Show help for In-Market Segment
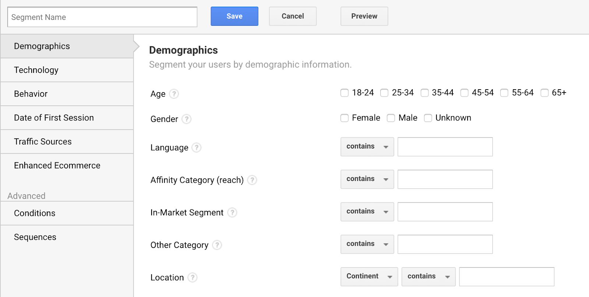The height and width of the screenshot is (297, 589). click(x=232, y=213)
